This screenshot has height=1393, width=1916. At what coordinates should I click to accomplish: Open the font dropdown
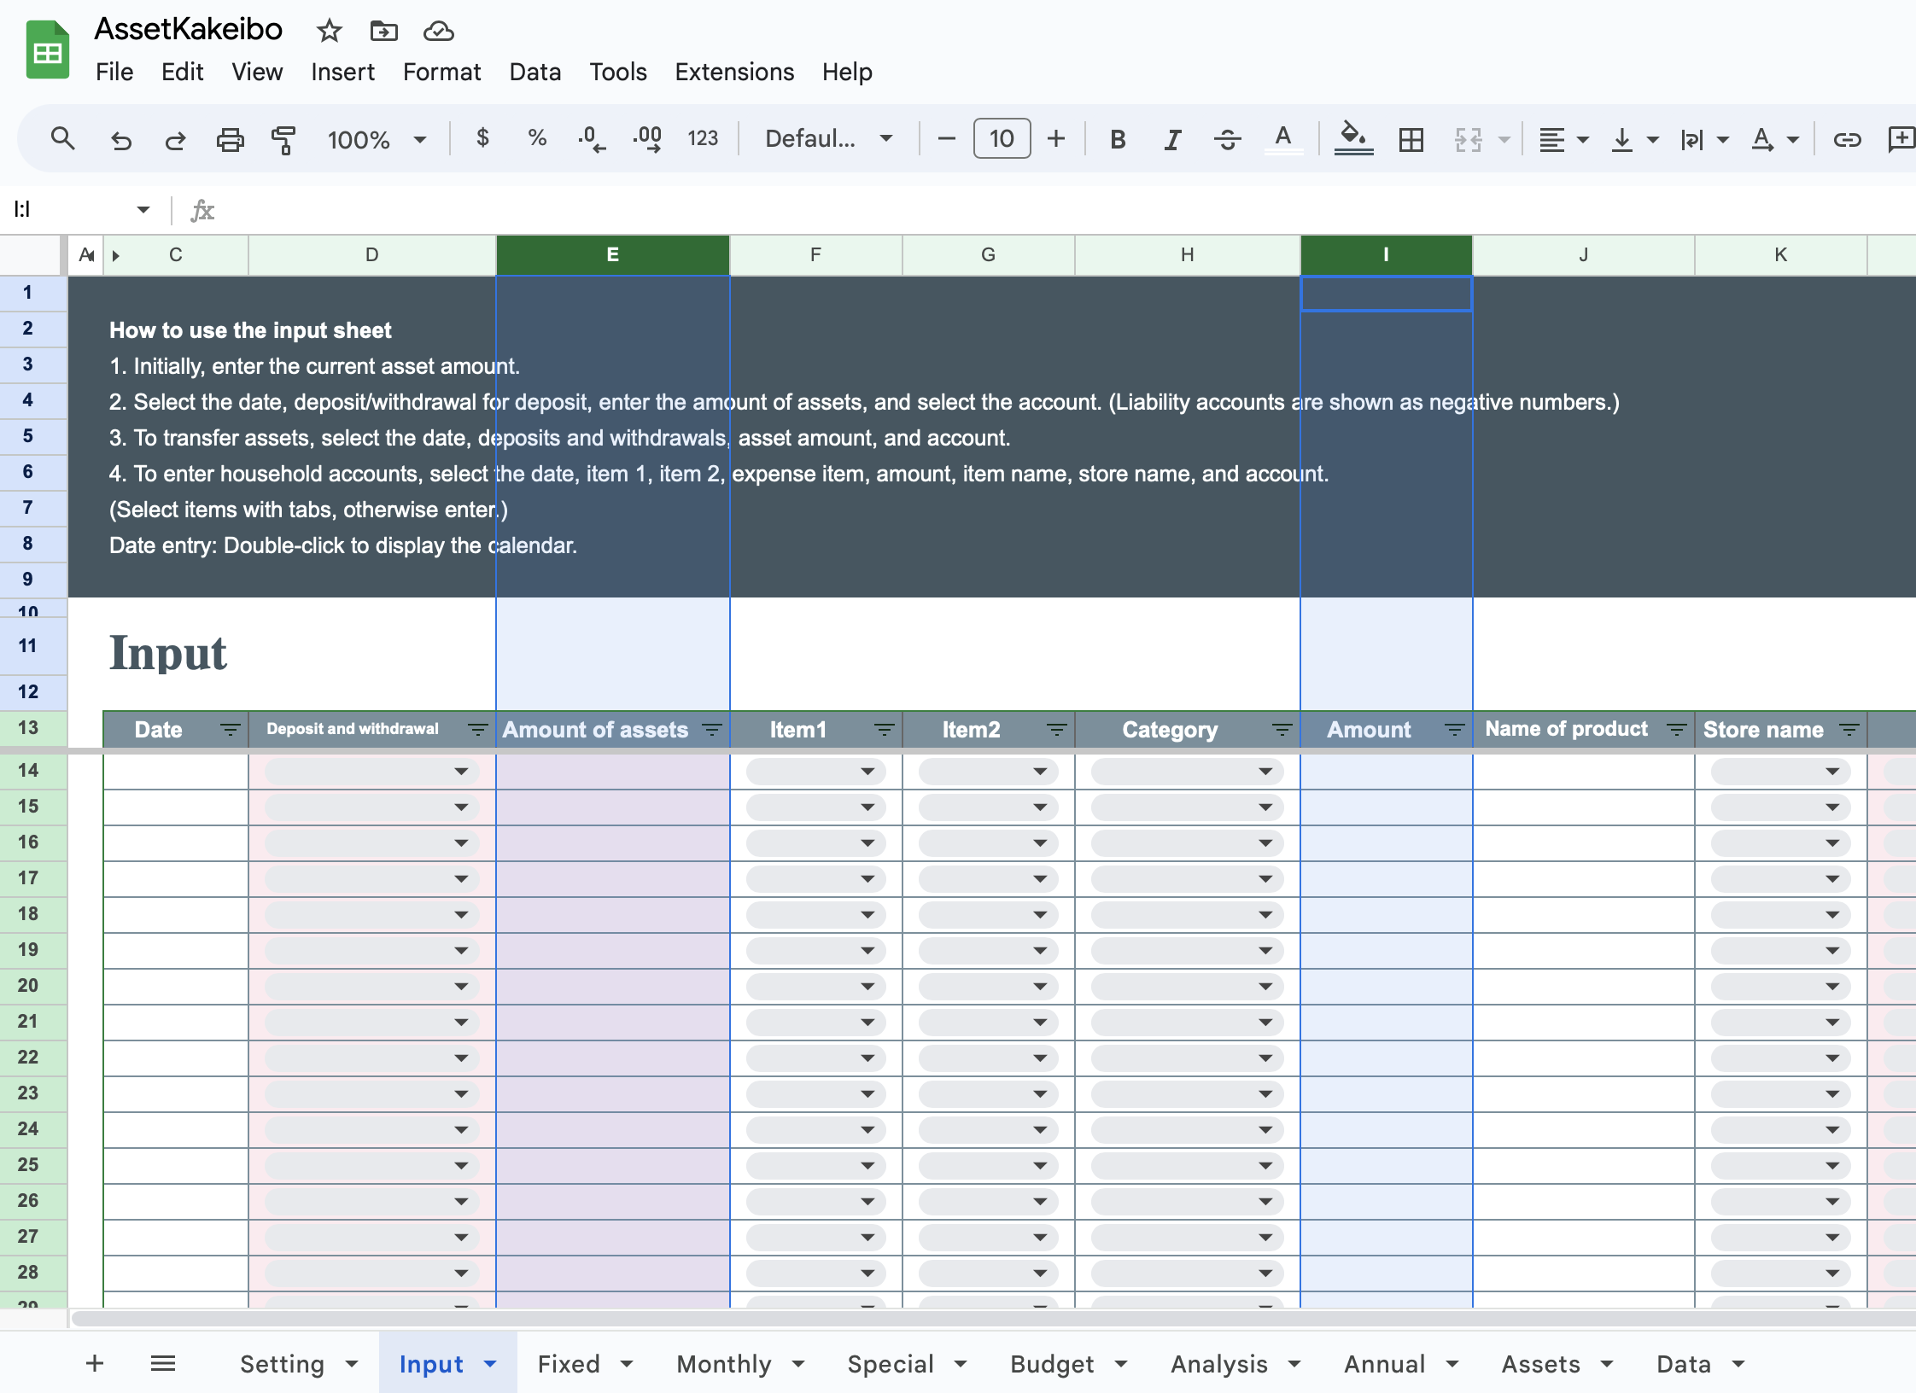(825, 138)
